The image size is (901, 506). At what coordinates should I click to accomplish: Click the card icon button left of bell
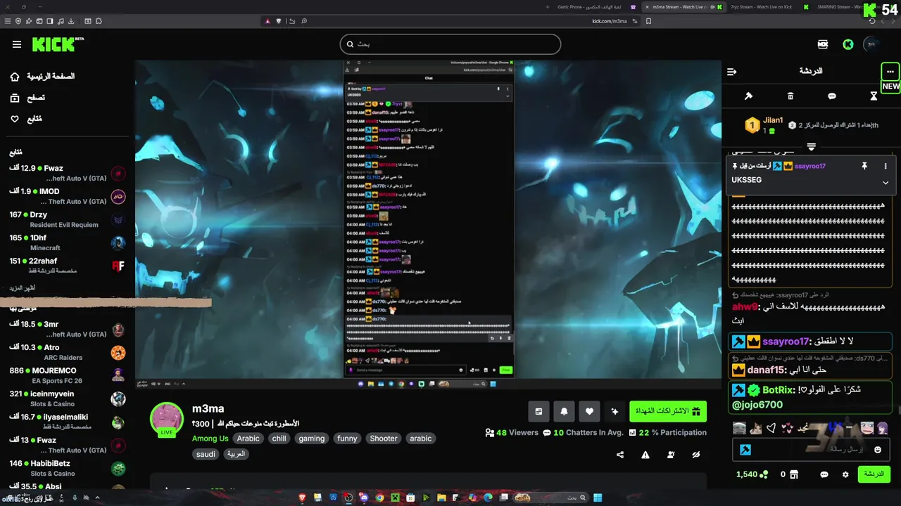pyautogui.click(x=538, y=411)
